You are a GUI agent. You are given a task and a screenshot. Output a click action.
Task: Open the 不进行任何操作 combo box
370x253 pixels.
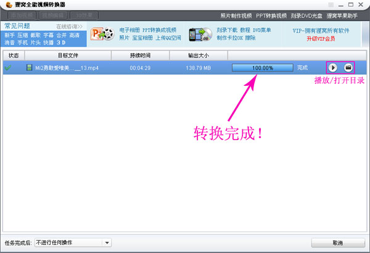coord(73,243)
